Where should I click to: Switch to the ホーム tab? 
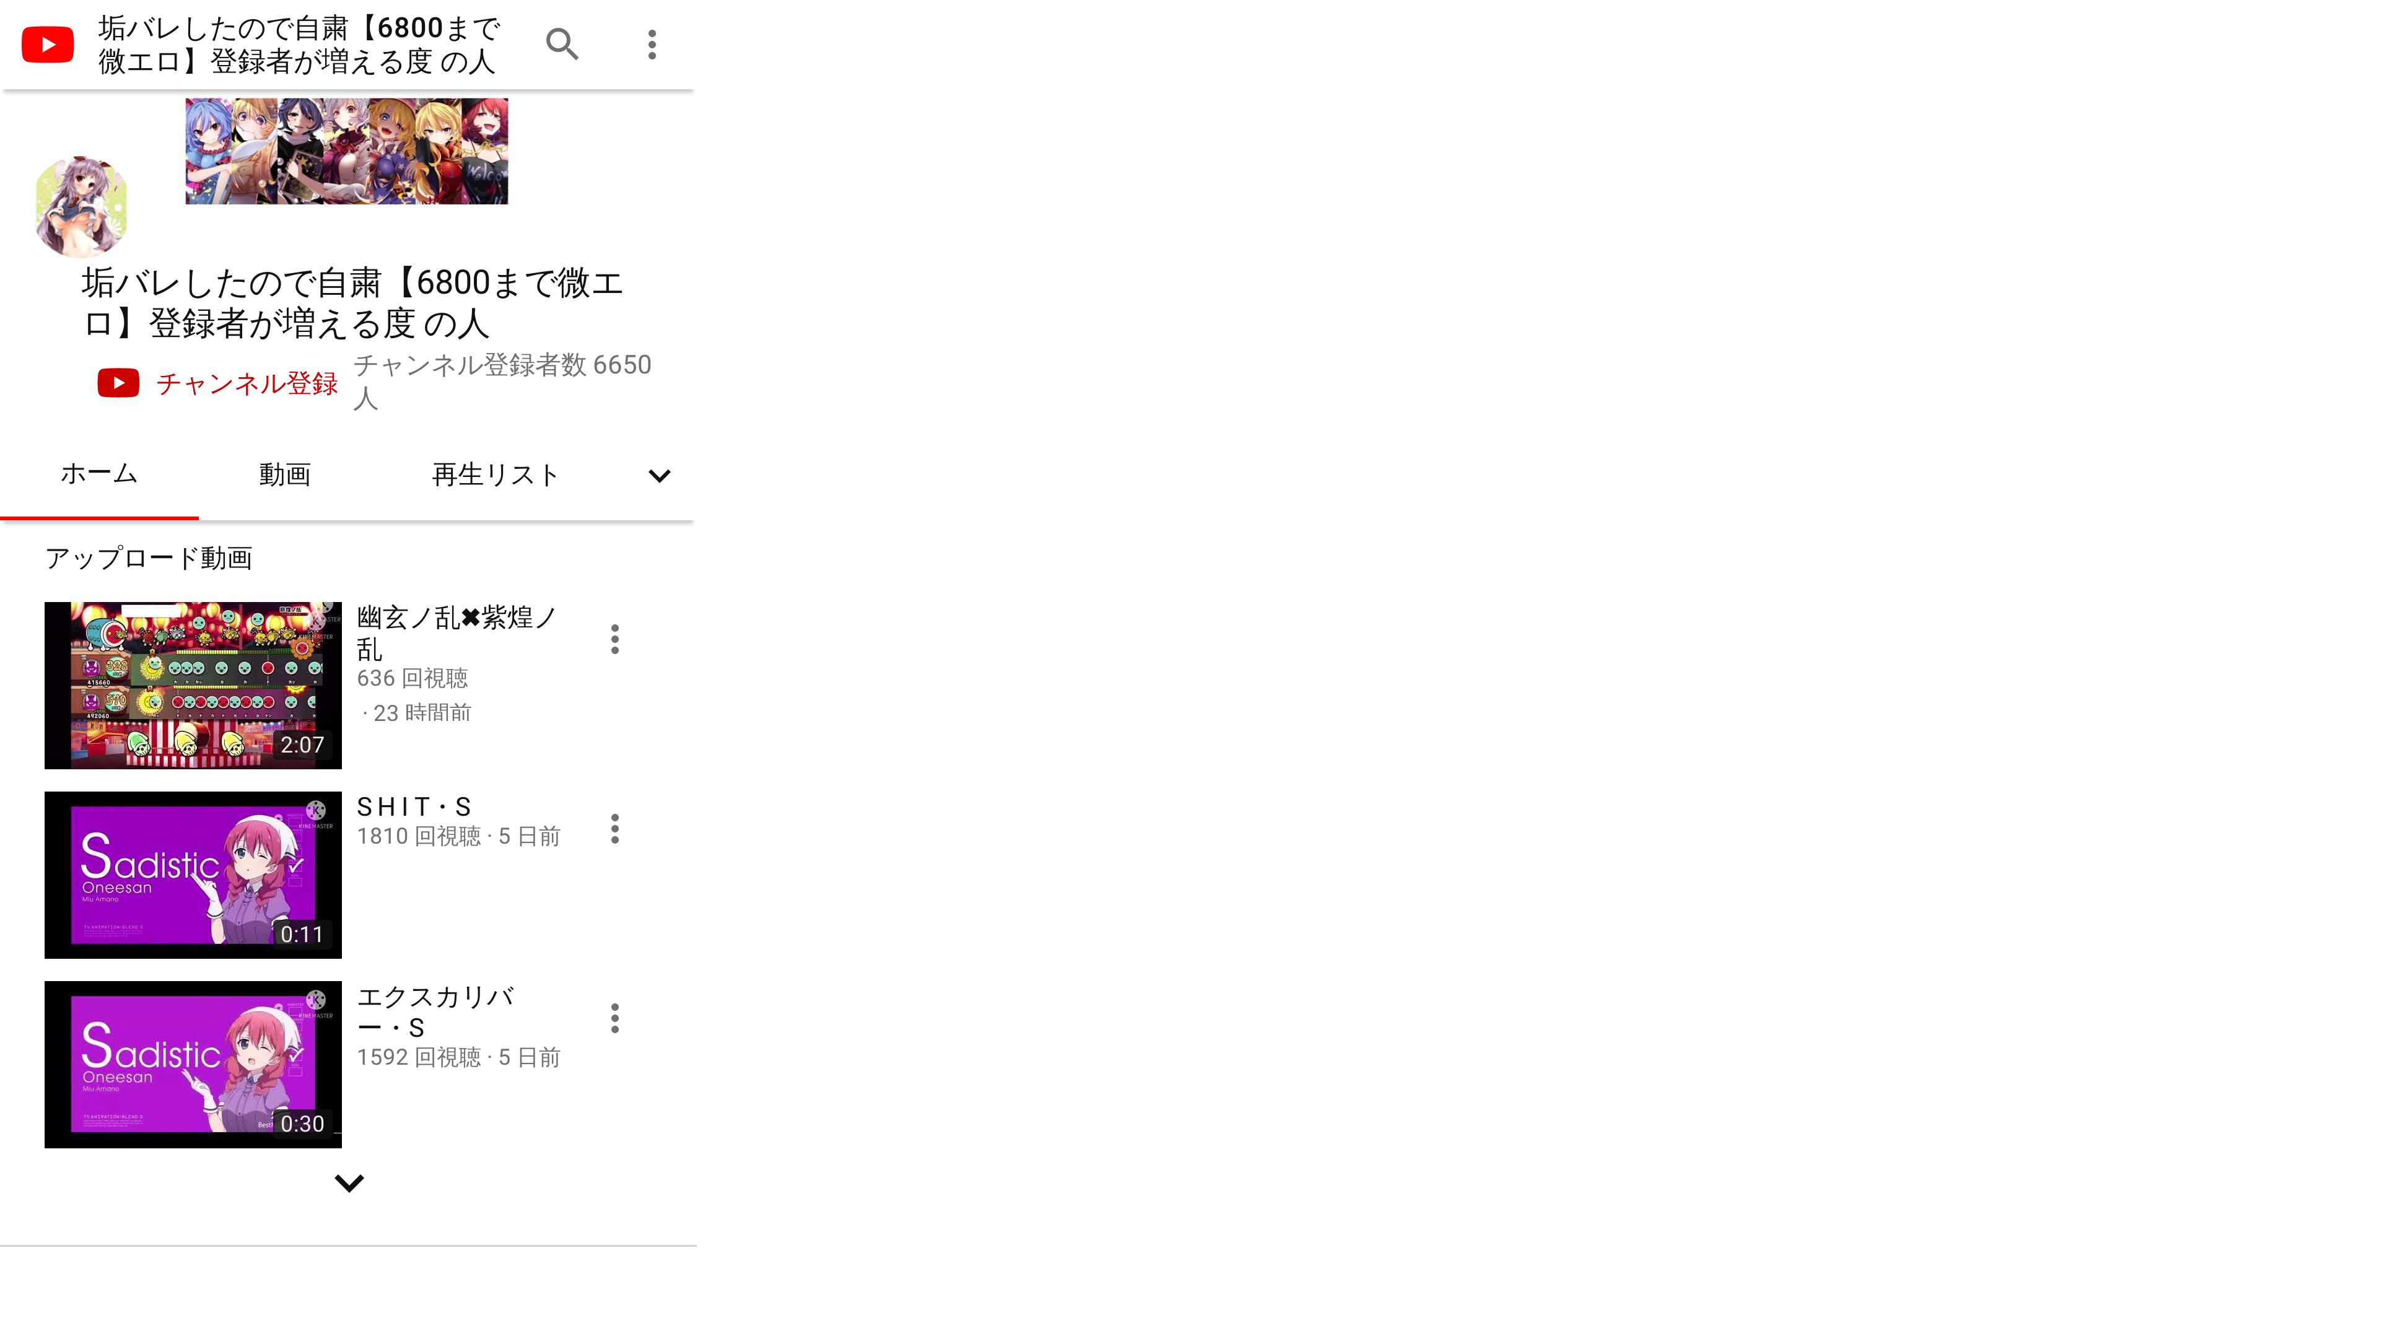pyautogui.click(x=99, y=474)
